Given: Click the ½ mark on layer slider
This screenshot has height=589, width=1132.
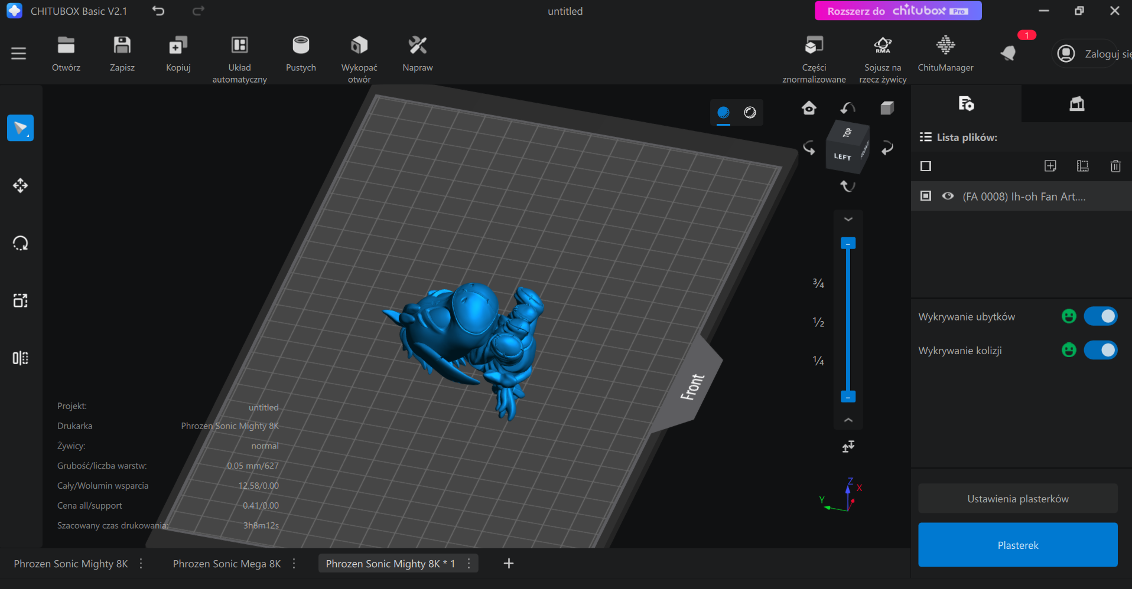Looking at the screenshot, I should click(818, 322).
